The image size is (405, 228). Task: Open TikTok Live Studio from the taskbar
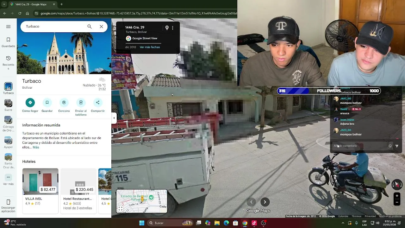254,223
